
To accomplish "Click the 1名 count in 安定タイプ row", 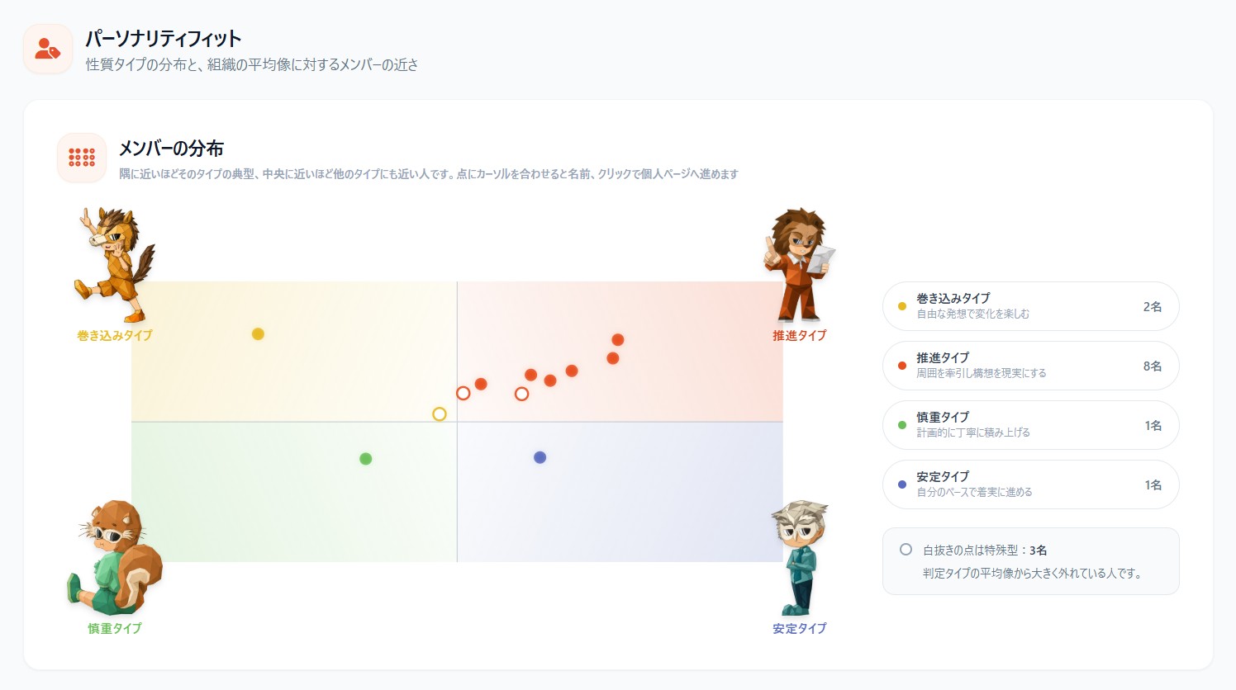I will point(1153,485).
